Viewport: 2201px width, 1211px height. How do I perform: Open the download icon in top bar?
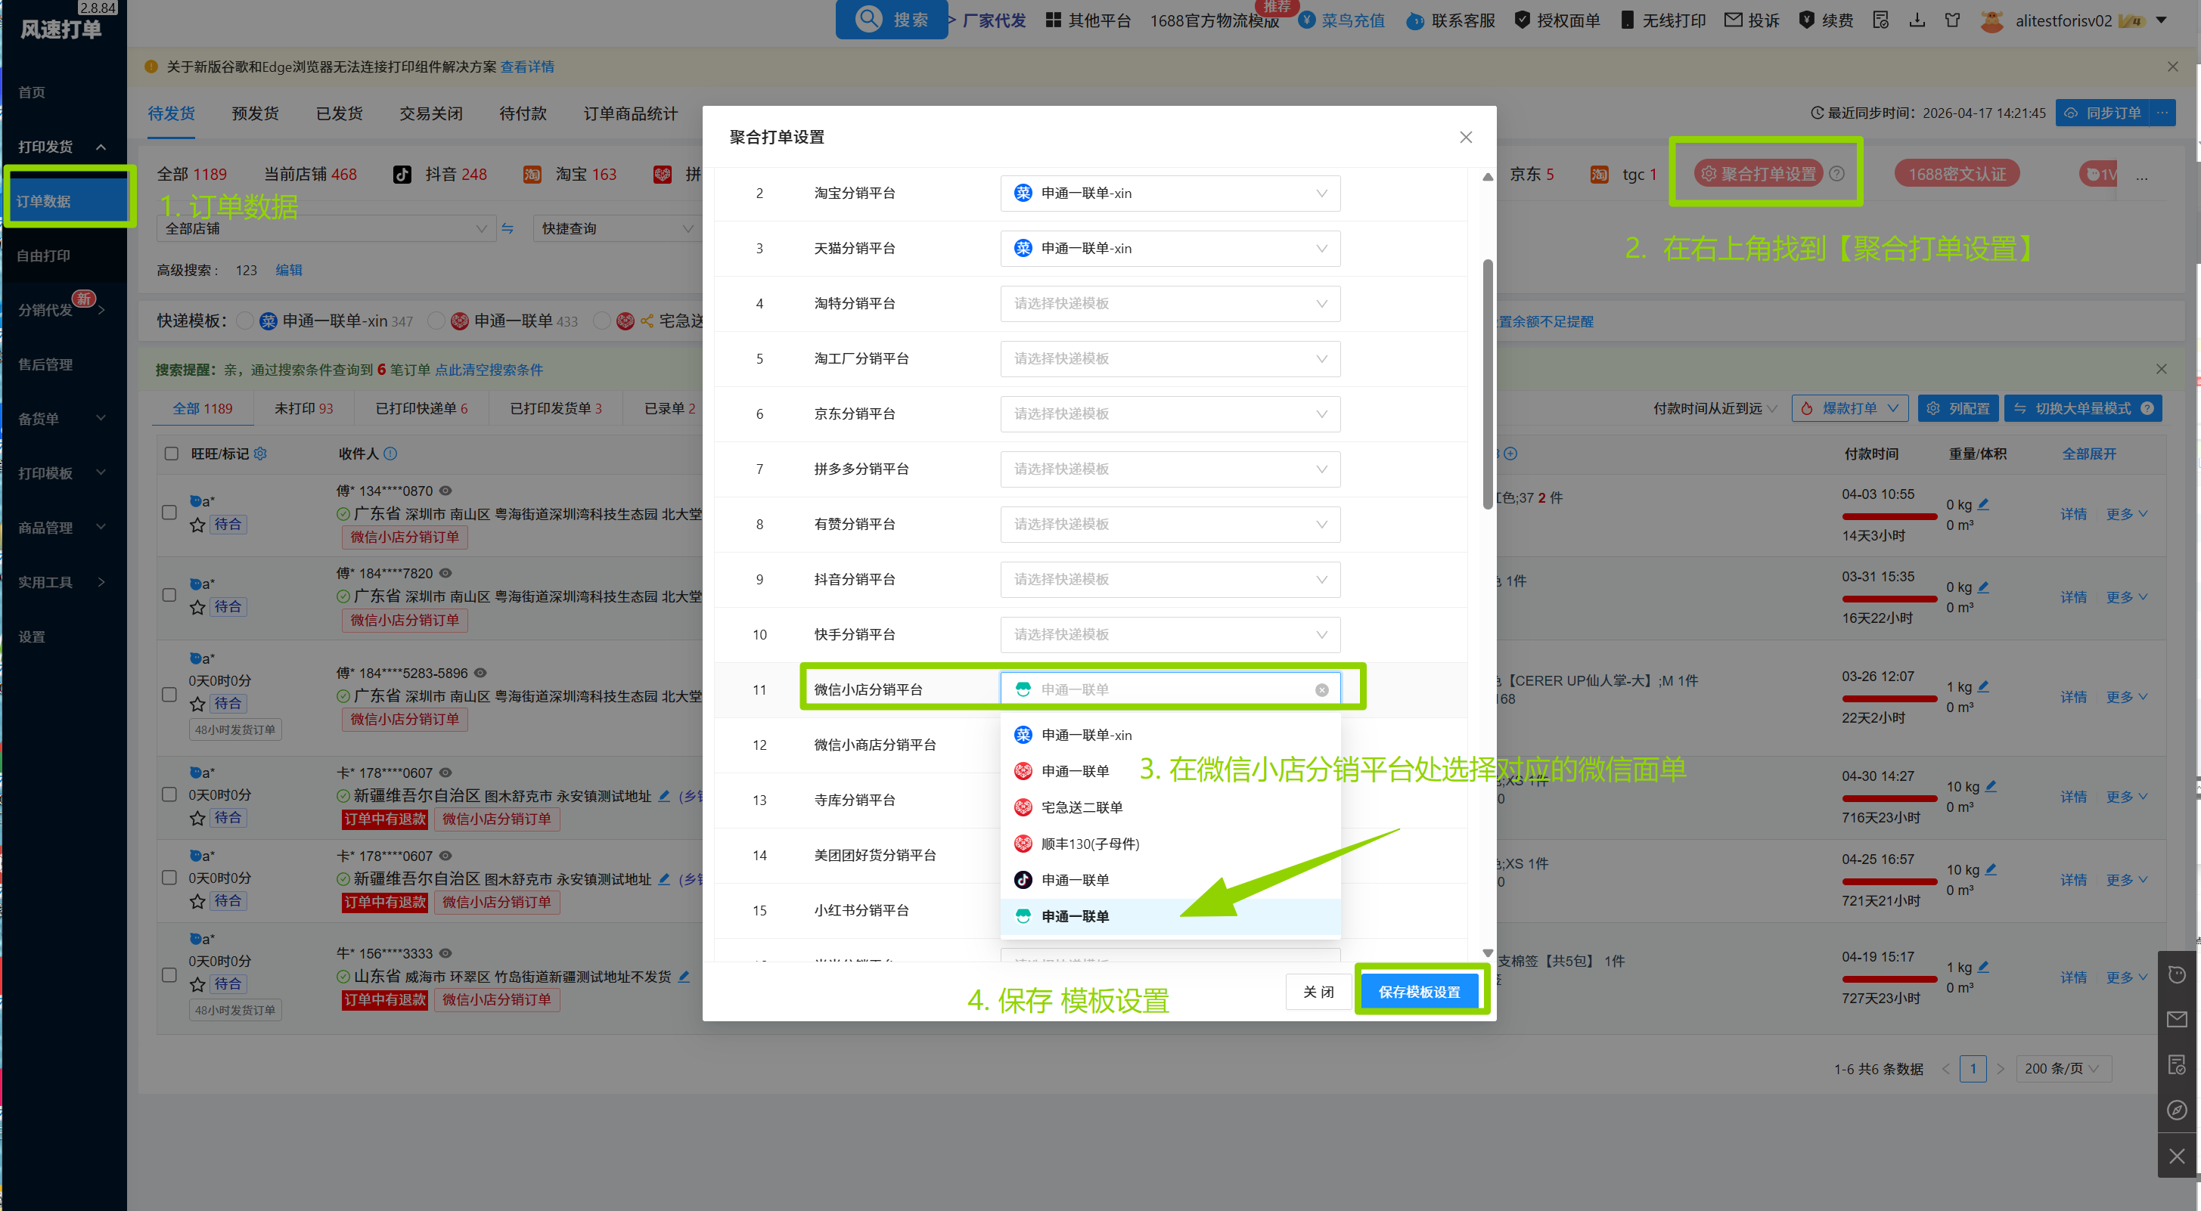pos(1917,20)
